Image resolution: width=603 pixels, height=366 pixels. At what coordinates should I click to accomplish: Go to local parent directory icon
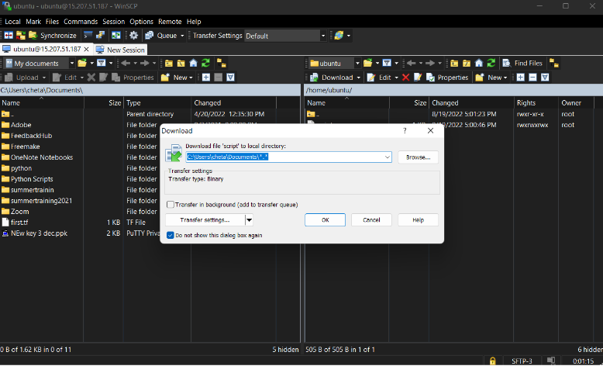click(169, 63)
